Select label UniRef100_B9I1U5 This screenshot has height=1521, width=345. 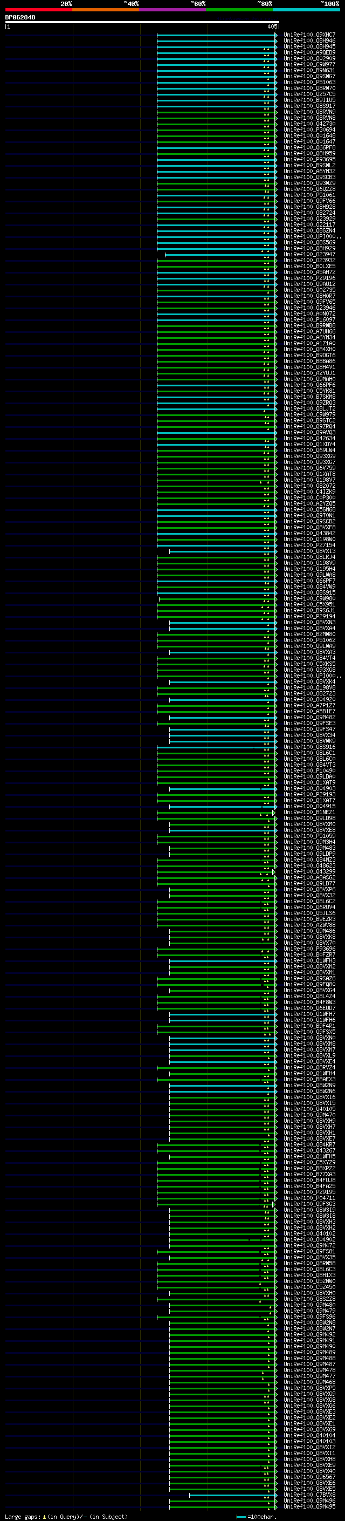point(309,100)
